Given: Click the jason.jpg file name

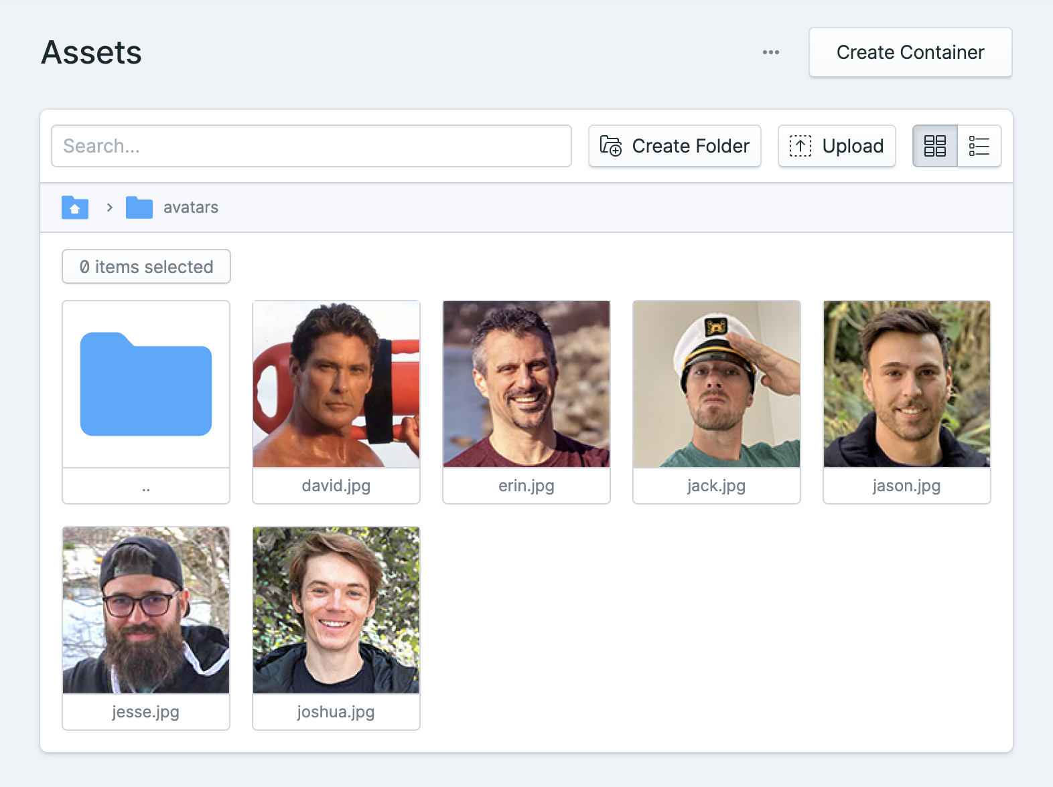Looking at the screenshot, I should coord(907,486).
